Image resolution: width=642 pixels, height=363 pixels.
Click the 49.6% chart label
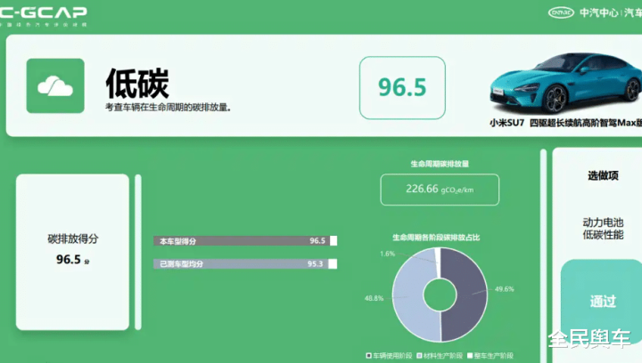tap(504, 289)
